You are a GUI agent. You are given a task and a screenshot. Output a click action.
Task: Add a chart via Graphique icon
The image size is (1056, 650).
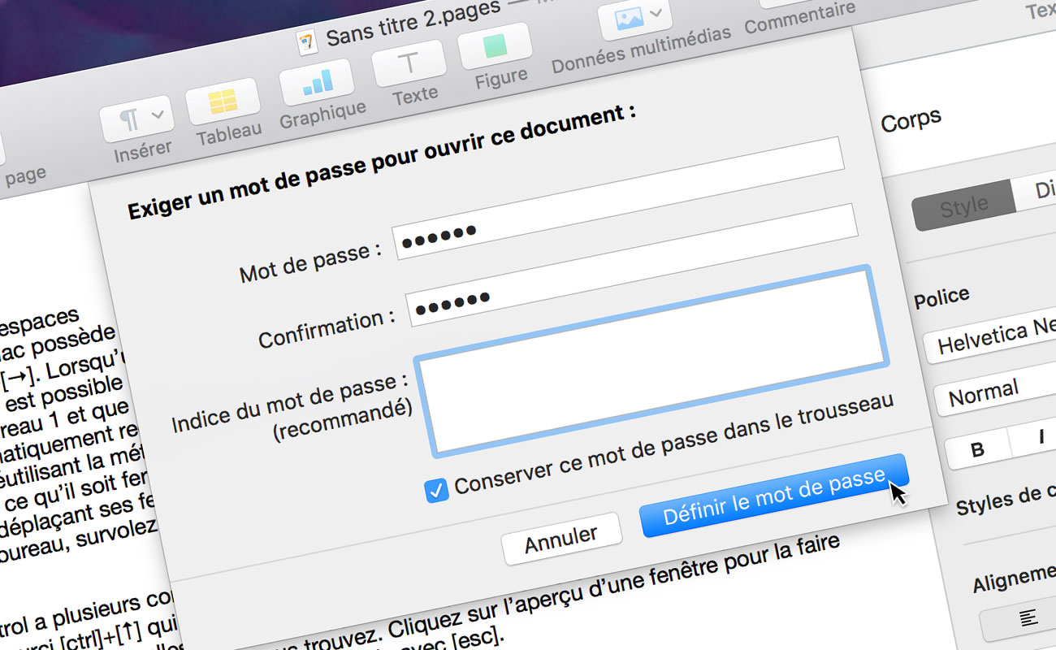click(317, 81)
